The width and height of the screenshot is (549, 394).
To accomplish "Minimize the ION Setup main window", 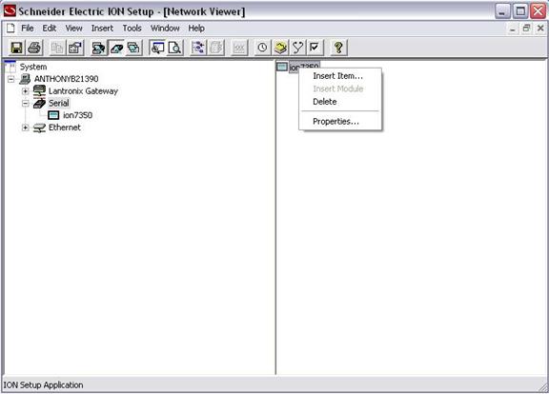I will (x=502, y=11).
